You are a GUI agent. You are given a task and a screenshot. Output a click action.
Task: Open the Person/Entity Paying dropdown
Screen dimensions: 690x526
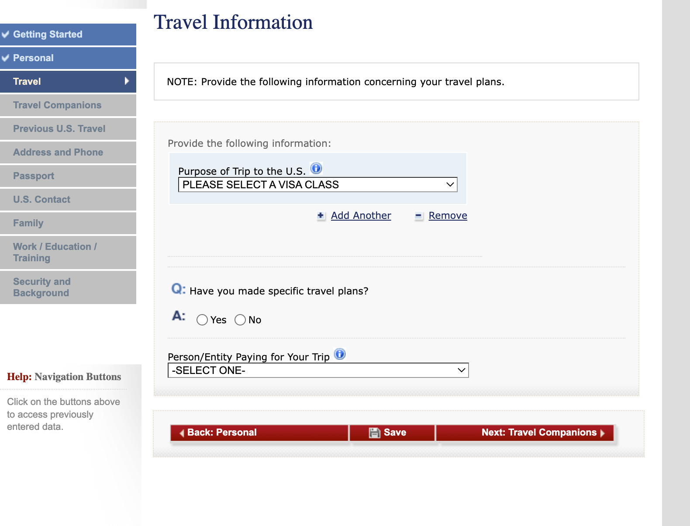318,370
